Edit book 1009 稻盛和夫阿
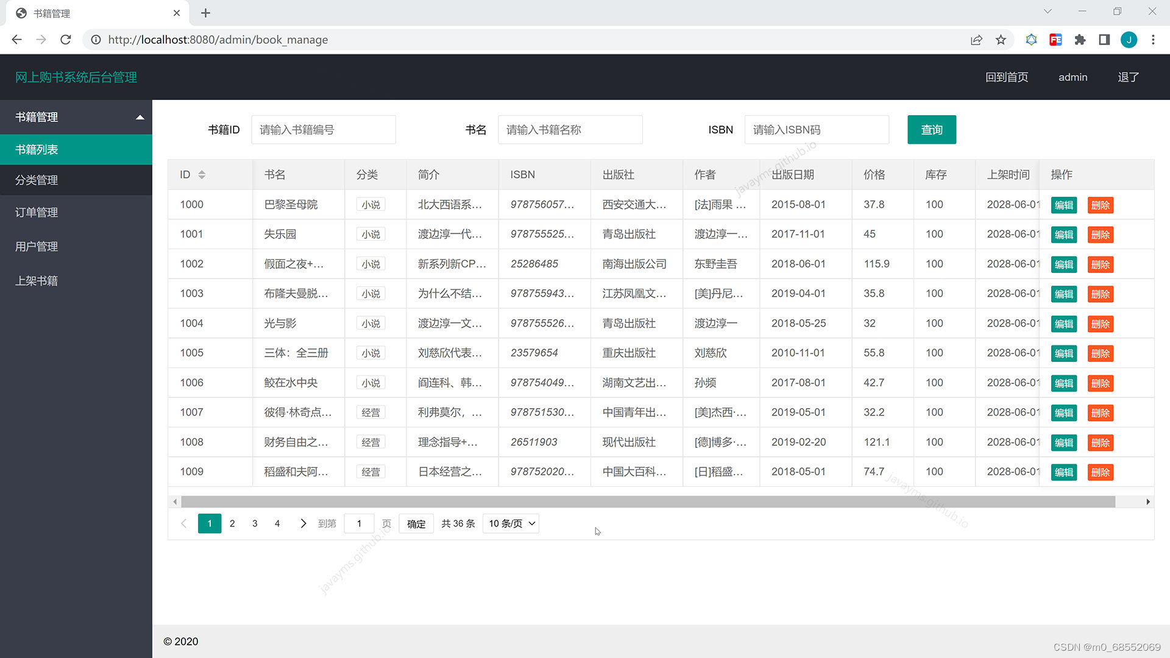1170x658 pixels. [x=1064, y=473]
